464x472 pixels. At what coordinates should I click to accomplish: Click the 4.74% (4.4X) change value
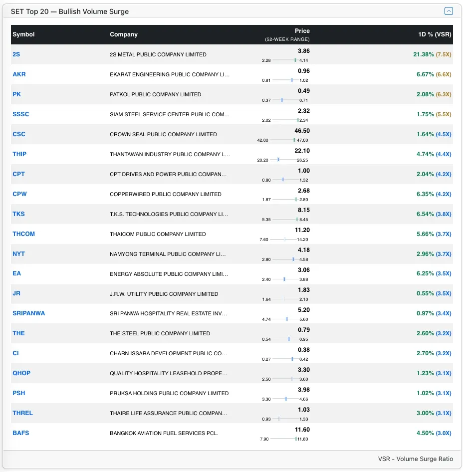pyautogui.click(x=434, y=154)
